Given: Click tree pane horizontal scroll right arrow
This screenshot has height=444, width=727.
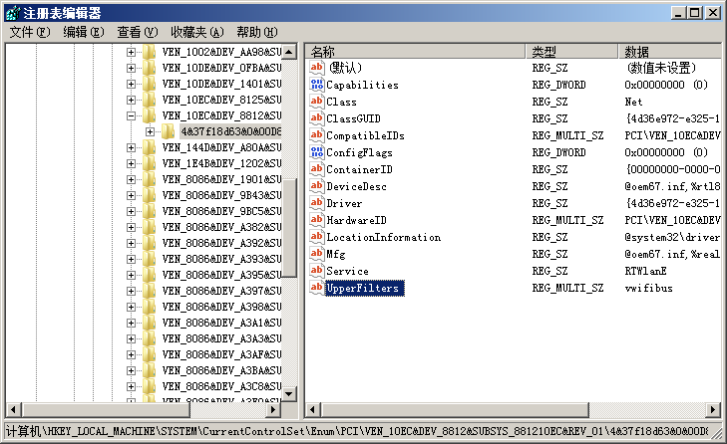Looking at the screenshot, I should [x=273, y=409].
